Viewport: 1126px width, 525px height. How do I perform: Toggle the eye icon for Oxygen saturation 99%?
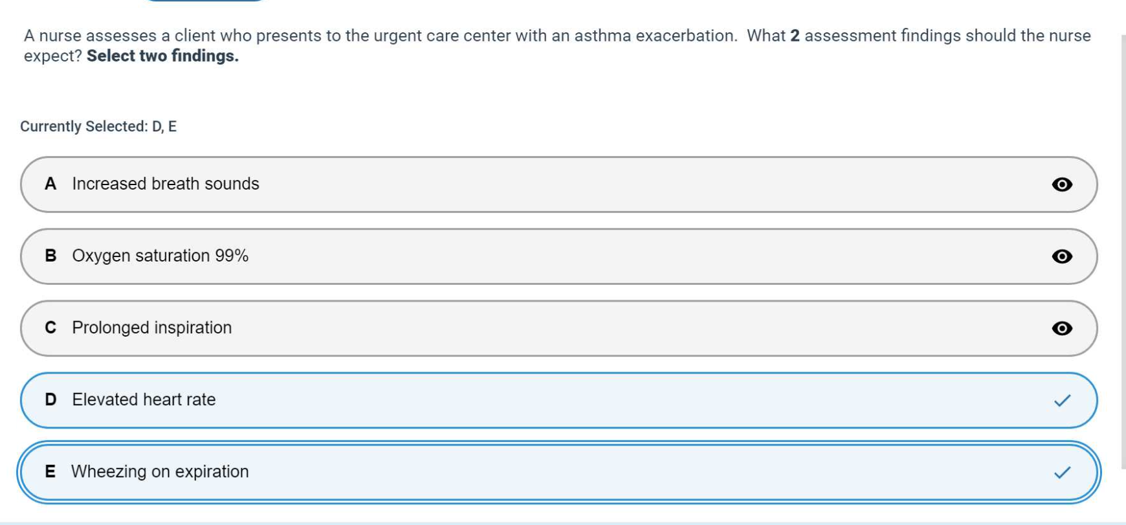[x=1062, y=256]
